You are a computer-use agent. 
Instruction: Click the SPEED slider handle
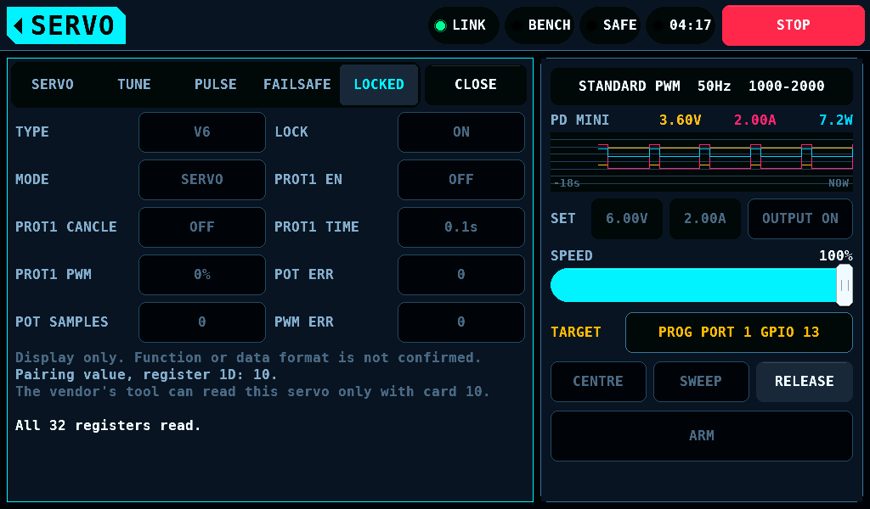click(x=845, y=285)
